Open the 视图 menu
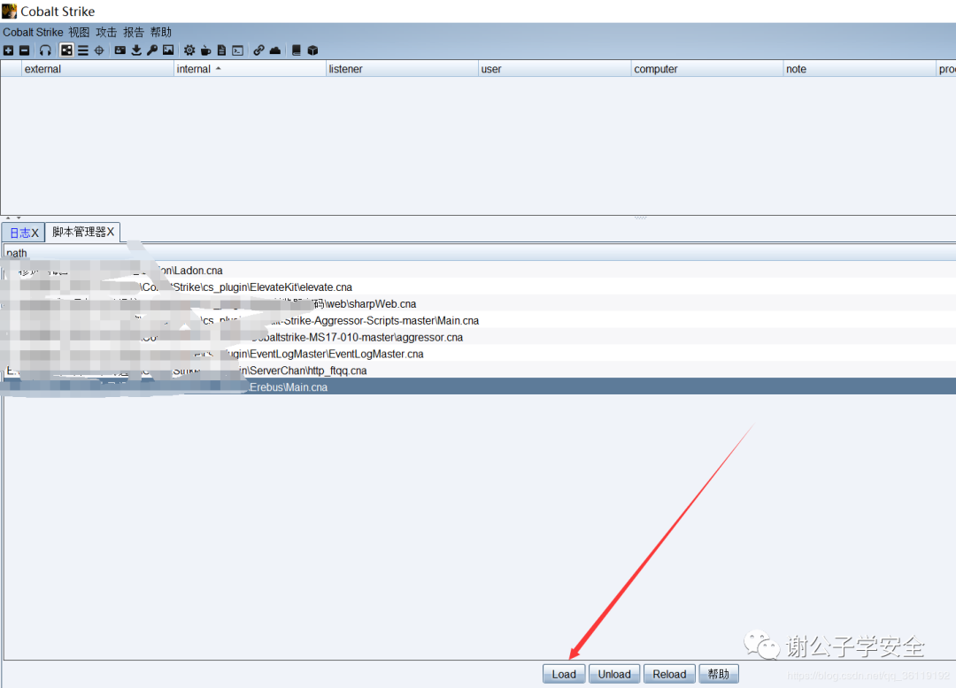This screenshot has height=688, width=956. 79,32
